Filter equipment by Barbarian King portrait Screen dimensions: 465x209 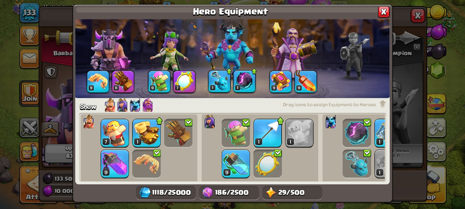110,105
